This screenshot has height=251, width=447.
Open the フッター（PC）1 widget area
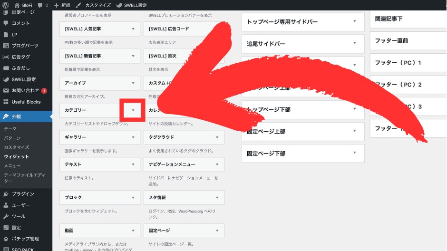(x=408, y=62)
